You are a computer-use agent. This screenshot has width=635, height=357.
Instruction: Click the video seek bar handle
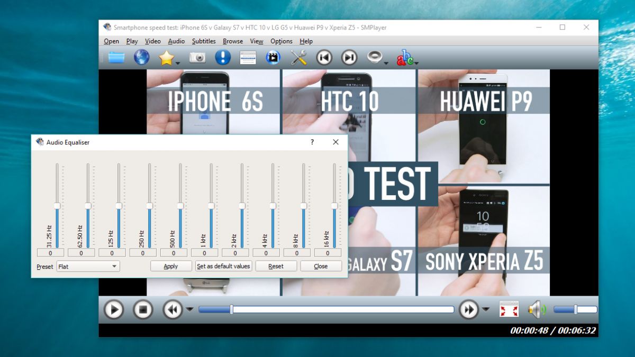click(x=231, y=309)
